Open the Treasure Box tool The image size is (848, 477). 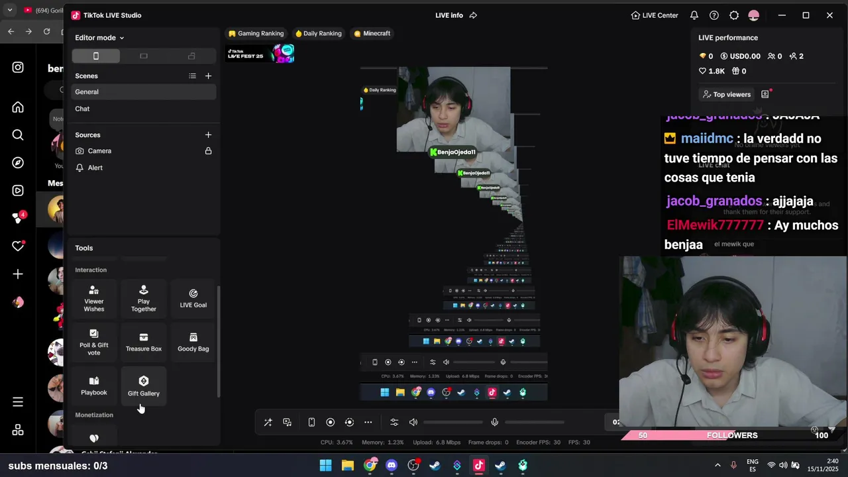144,342
